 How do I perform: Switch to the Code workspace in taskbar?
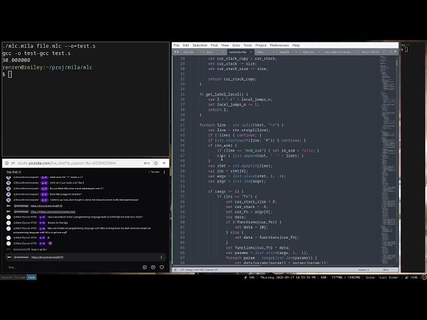31,277
